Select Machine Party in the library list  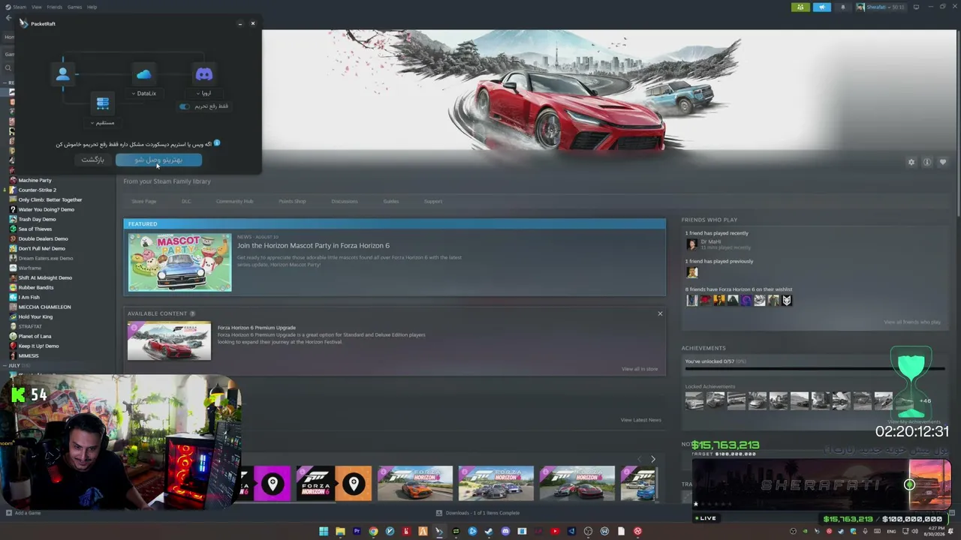point(35,181)
